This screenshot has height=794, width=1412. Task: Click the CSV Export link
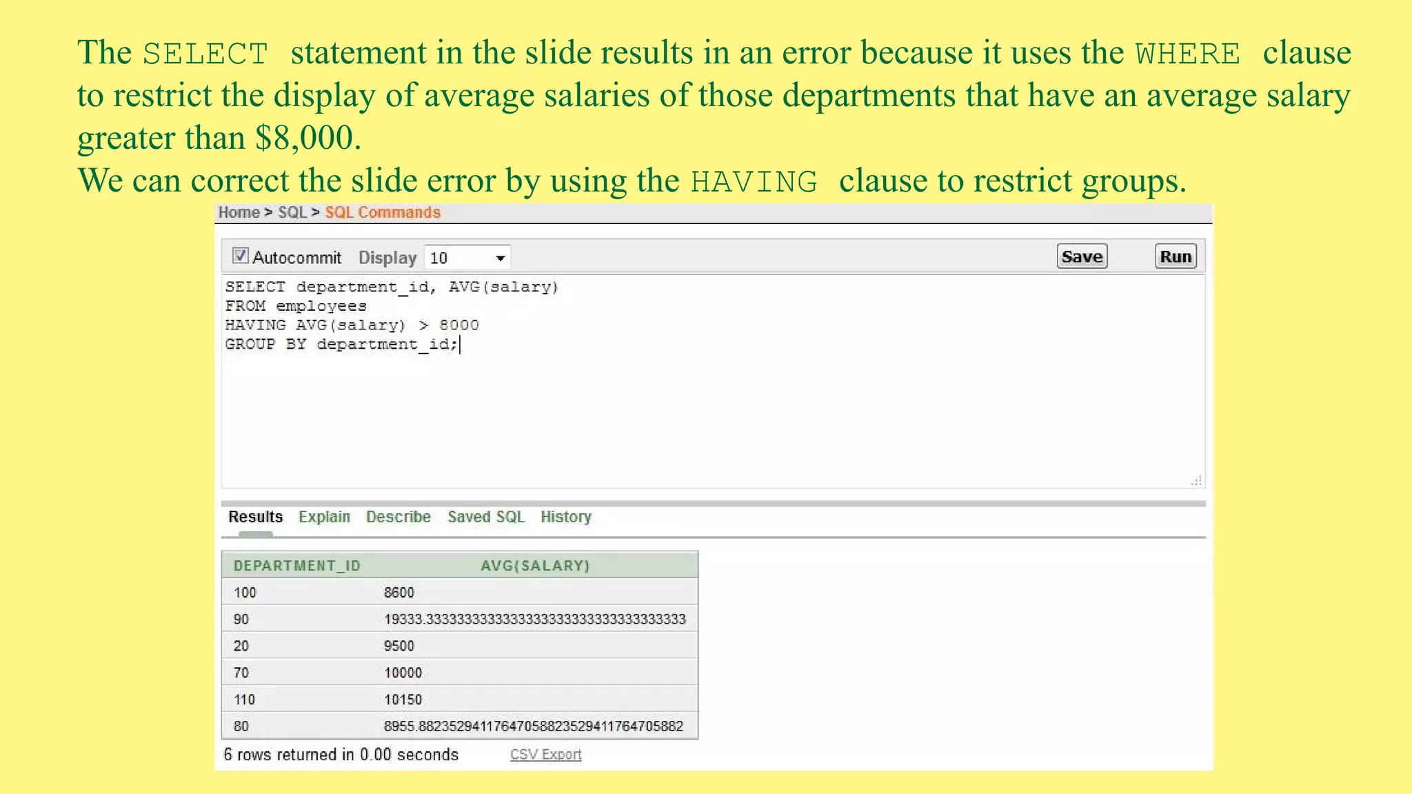pyautogui.click(x=546, y=754)
